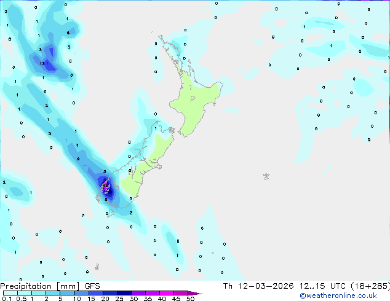Image resolution: width=390 pixels, height=301 pixels.
Task: Click the 35–40 mm violet-magenta legend swatch
Action: [x=153, y=293]
